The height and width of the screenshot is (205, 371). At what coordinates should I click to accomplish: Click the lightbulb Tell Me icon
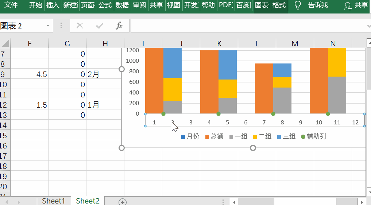298,5
